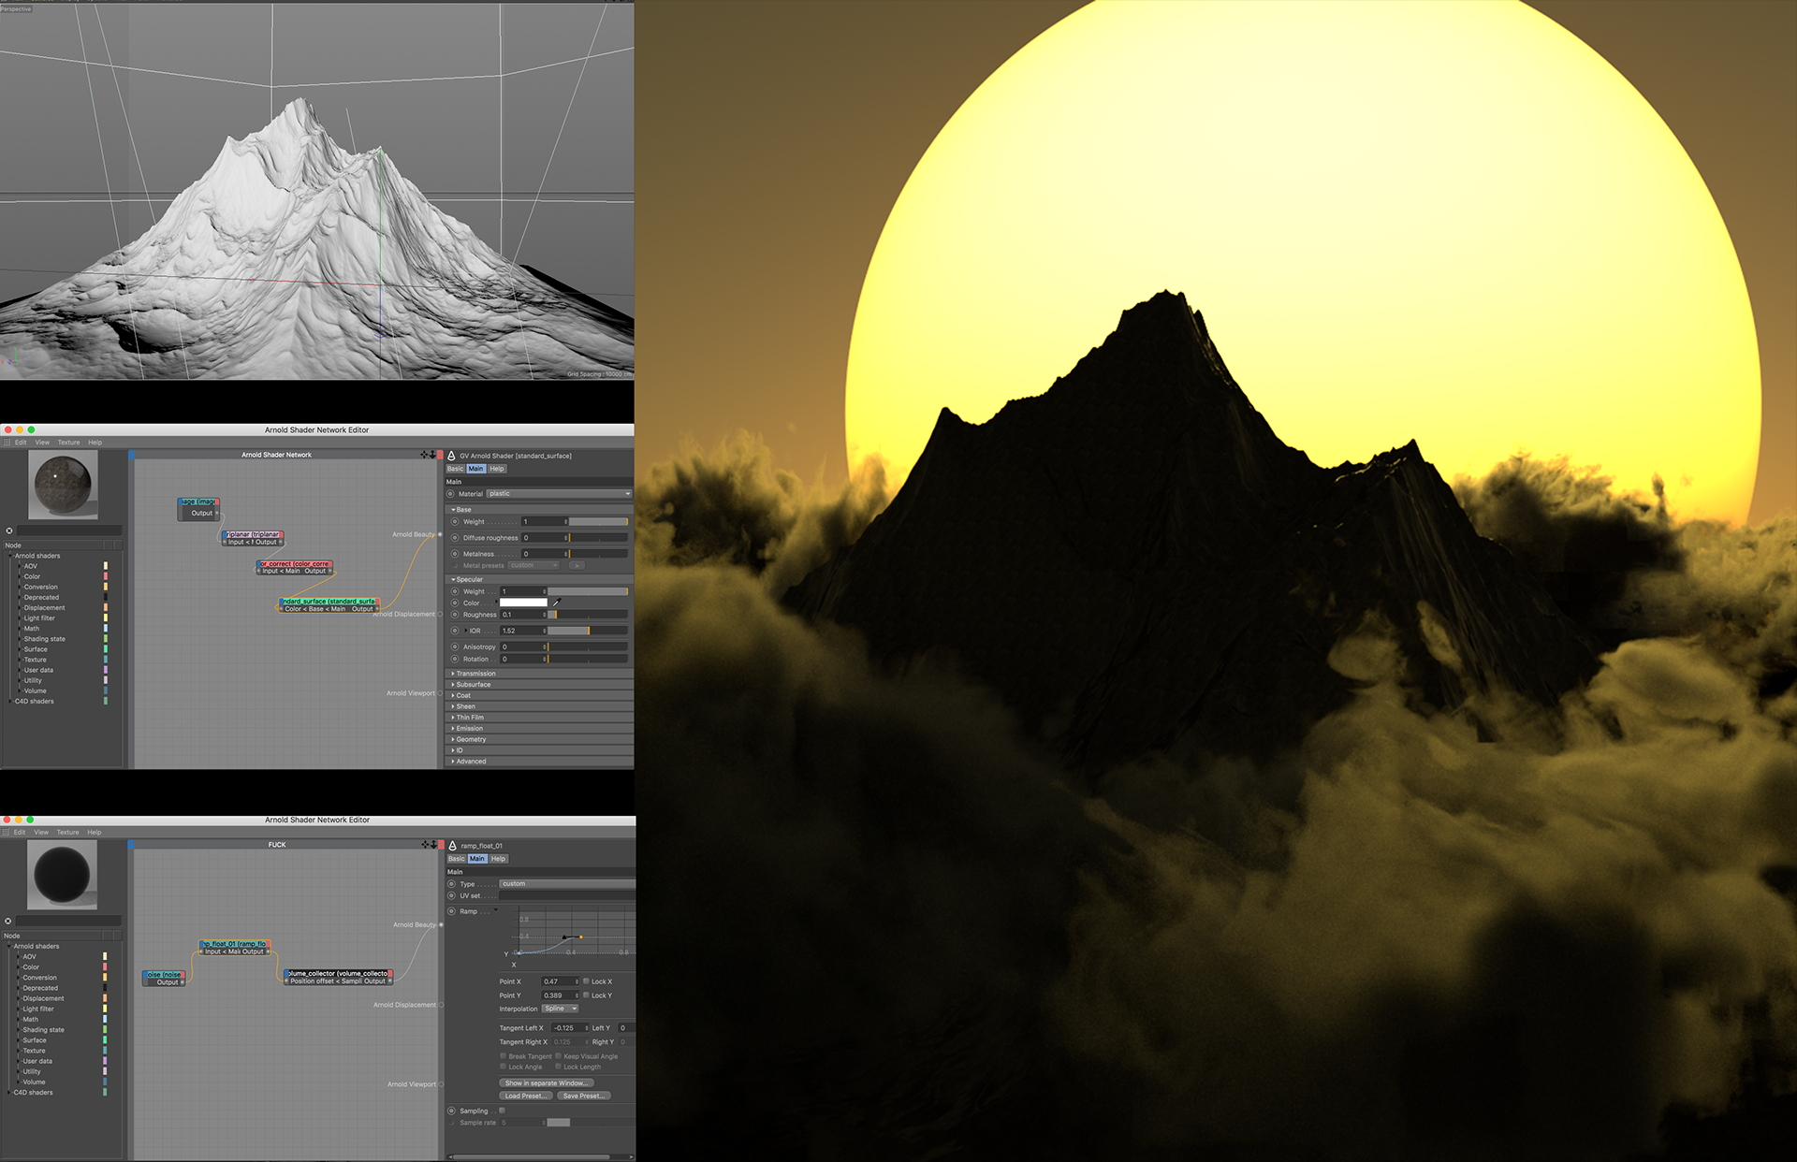Image resolution: width=1797 pixels, height=1162 pixels.
Task: Enable Sampling checkbox
Action: coord(502,1111)
